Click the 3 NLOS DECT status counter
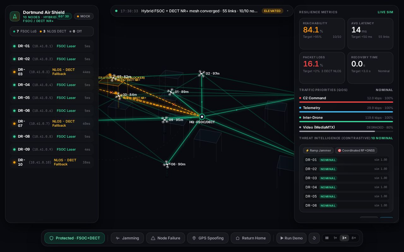Image resolution: width=404 pixels, height=252 pixels. point(53,31)
